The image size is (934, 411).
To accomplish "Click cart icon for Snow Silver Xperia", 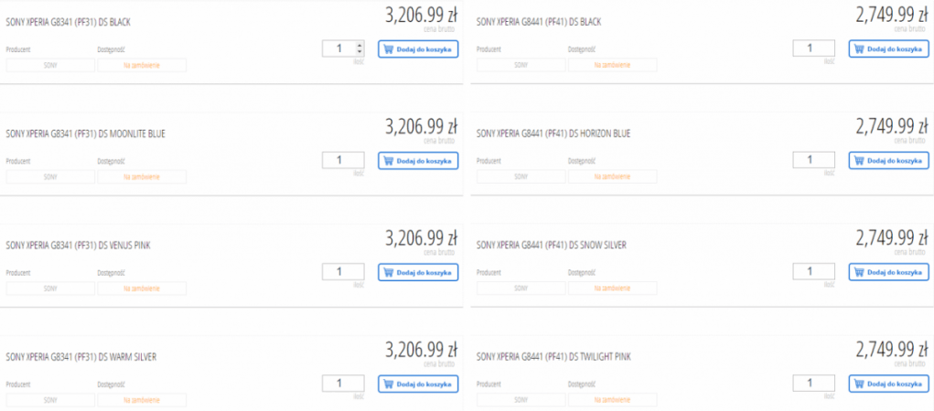I will 859,272.
